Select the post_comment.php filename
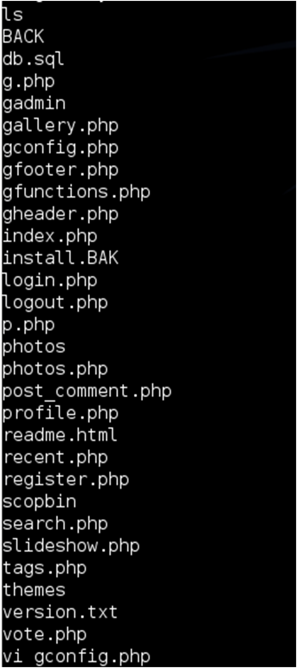This screenshot has width=297, height=668. (x=87, y=391)
